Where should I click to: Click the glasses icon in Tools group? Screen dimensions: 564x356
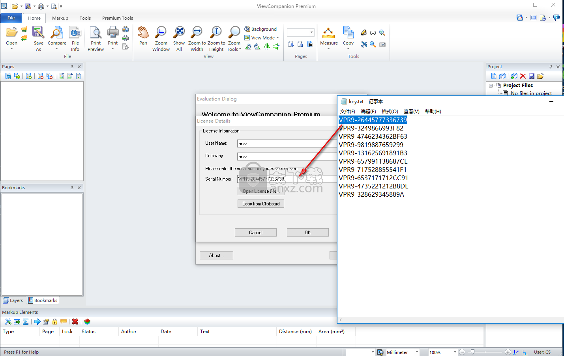pyautogui.click(x=373, y=33)
